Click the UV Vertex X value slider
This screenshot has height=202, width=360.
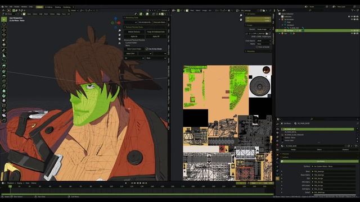click(258, 18)
